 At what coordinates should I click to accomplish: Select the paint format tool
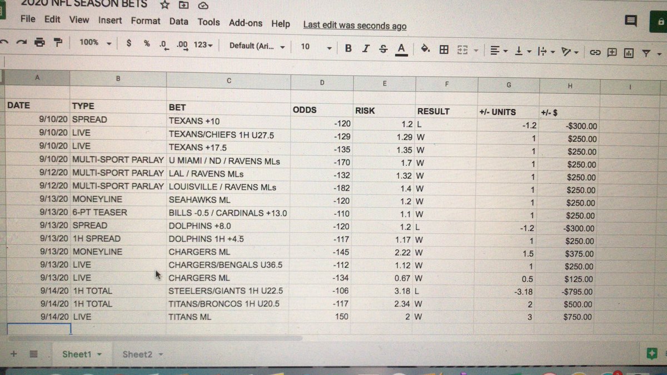[58, 43]
